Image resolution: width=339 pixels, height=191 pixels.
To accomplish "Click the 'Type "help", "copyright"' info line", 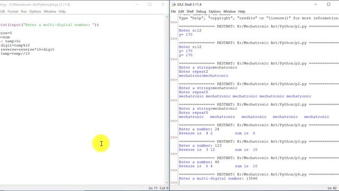I will point(259,18).
